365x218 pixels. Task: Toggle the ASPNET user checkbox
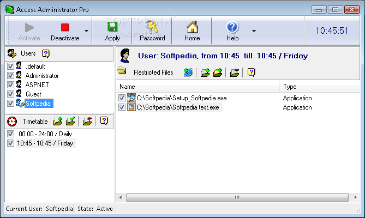click(x=10, y=85)
